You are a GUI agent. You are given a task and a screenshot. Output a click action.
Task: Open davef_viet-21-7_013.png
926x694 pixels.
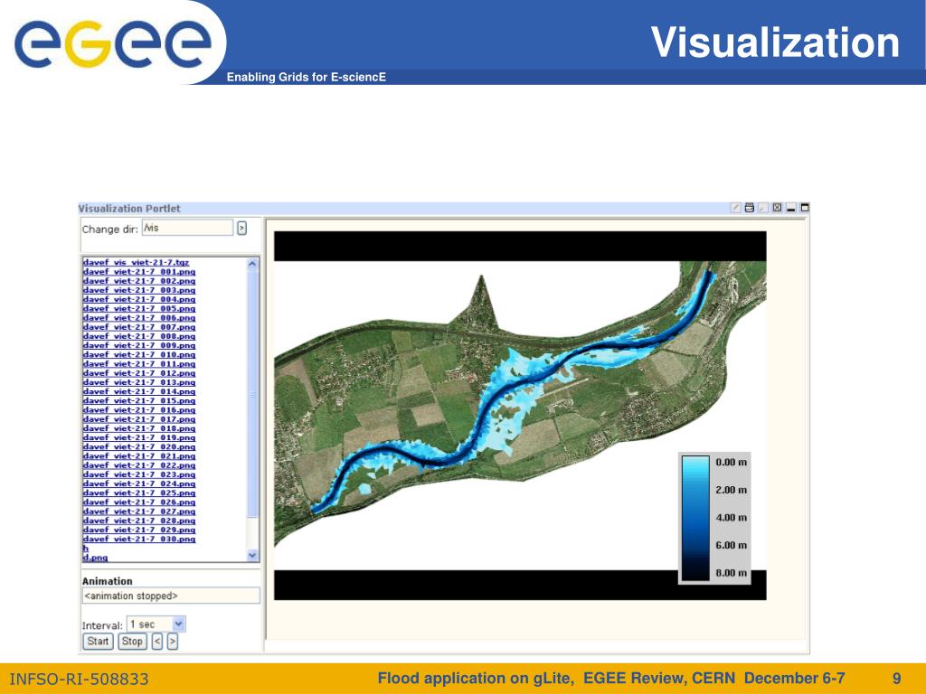pyautogui.click(x=138, y=382)
